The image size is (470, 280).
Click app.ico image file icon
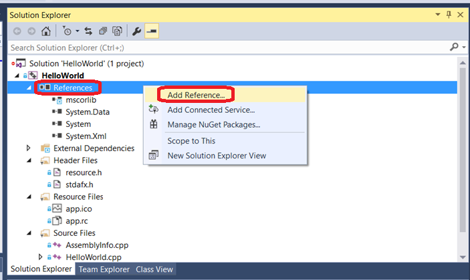pyautogui.click(x=57, y=208)
